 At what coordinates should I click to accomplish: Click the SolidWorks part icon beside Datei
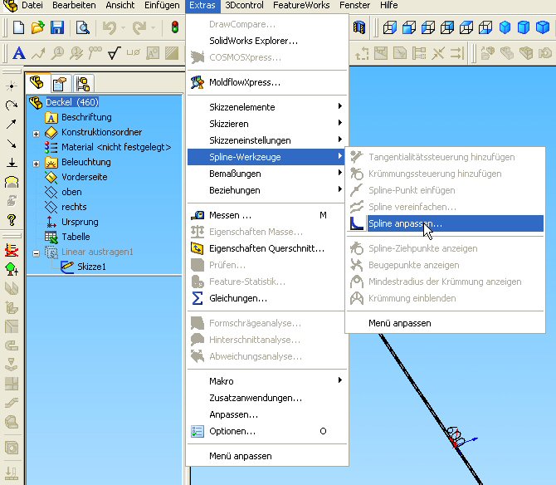[10, 5]
